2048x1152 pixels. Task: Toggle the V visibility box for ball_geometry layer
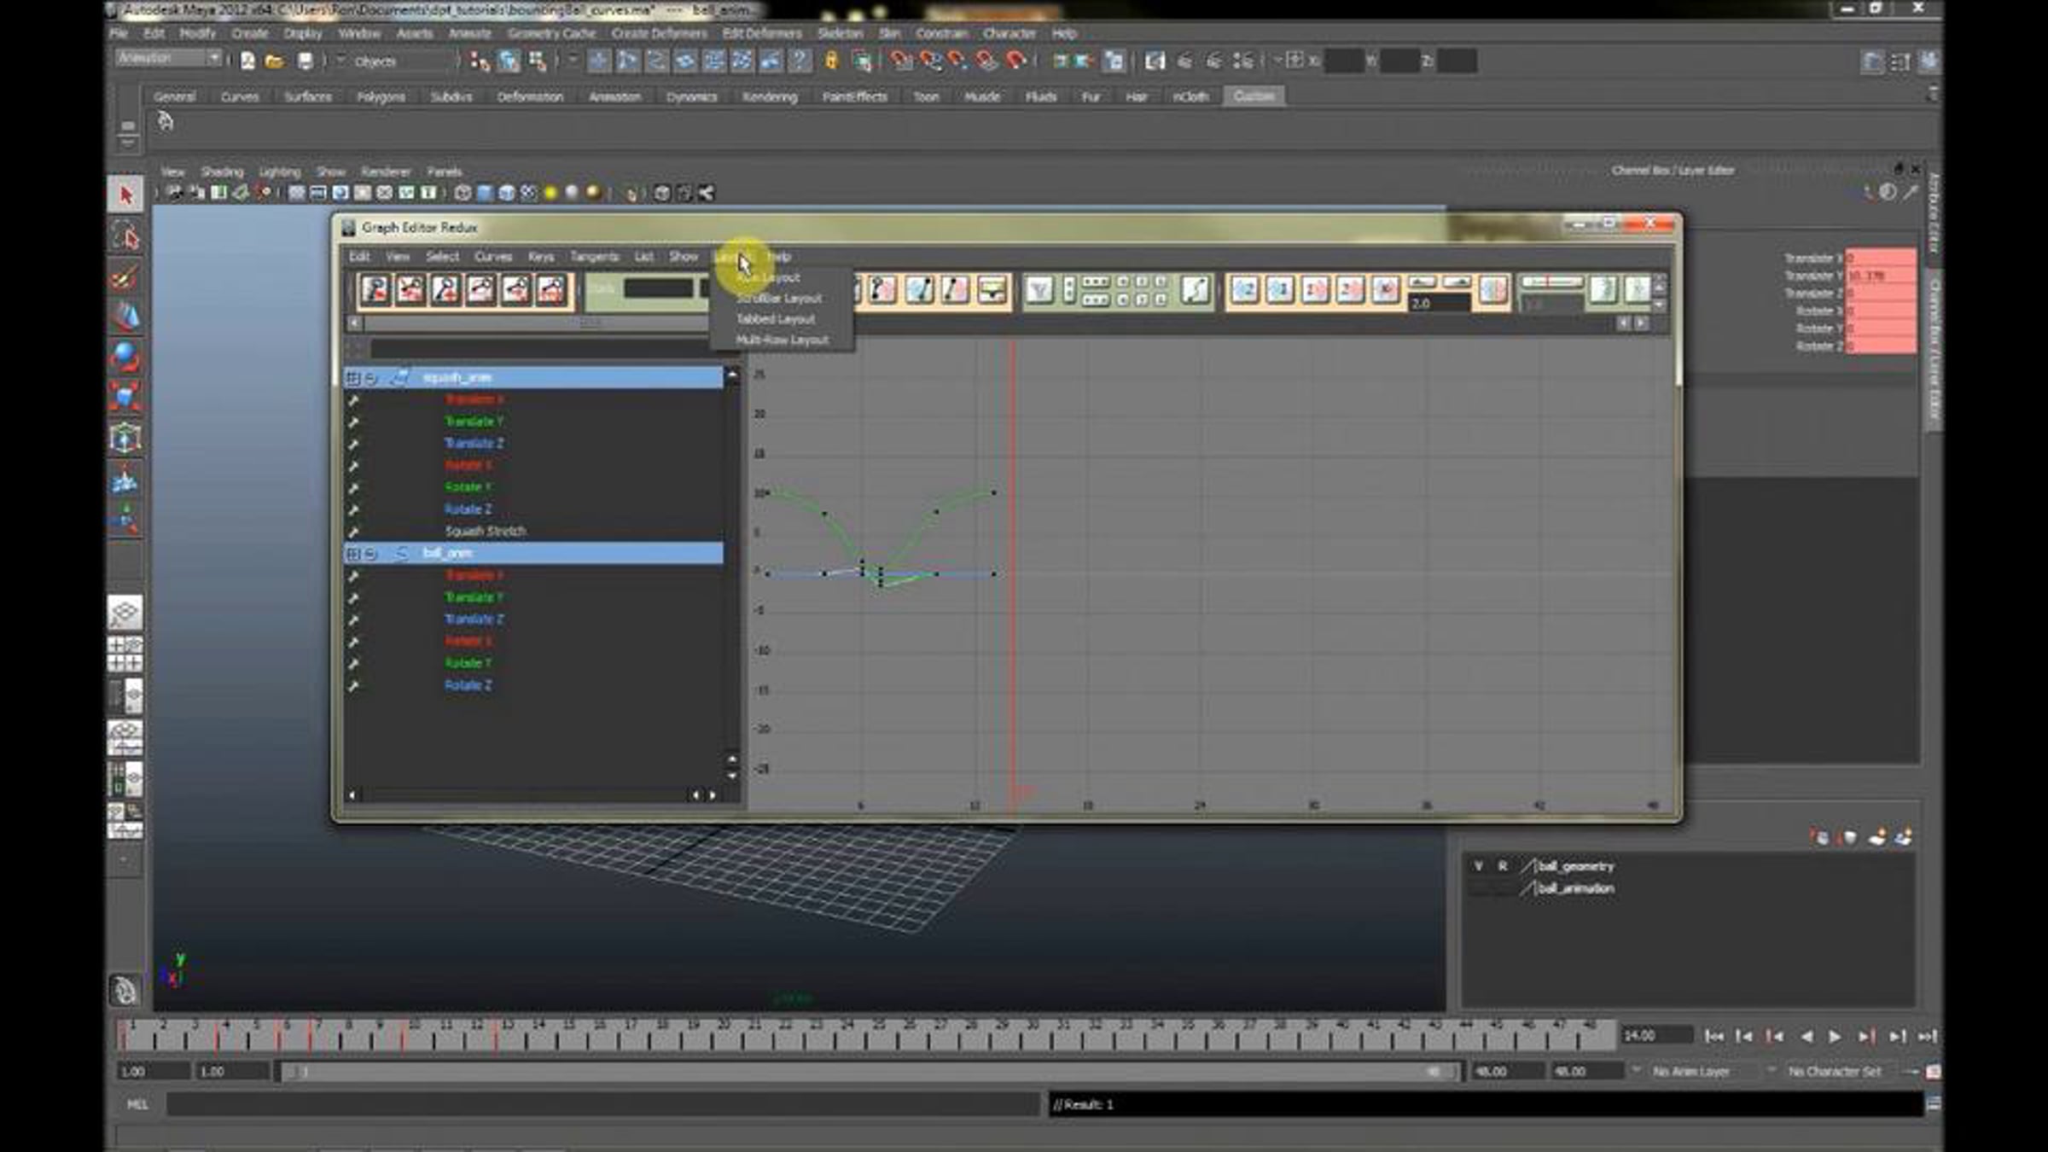click(x=1479, y=866)
